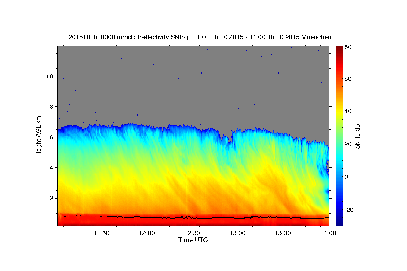The image size is (407, 271).
Task: Click the height axis label '4'
Action: point(51,167)
